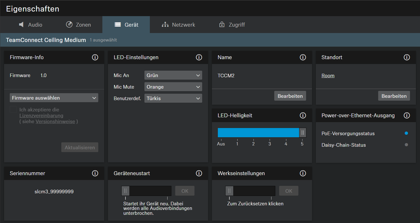The width and height of the screenshot is (420, 223).
Task: Click the Standort info icon
Action: [x=407, y=57]
